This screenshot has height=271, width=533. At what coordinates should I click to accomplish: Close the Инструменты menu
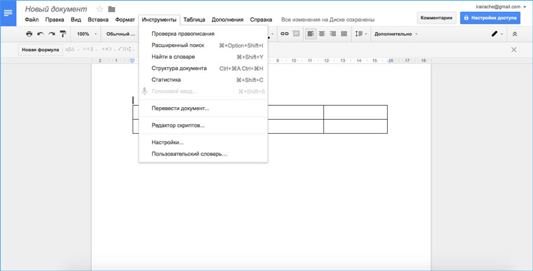point(159,20)
